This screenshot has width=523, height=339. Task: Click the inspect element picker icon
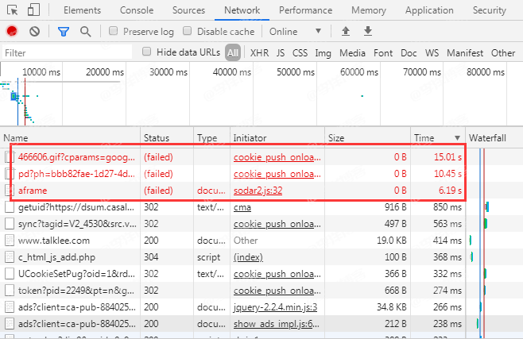coord(12,10)
